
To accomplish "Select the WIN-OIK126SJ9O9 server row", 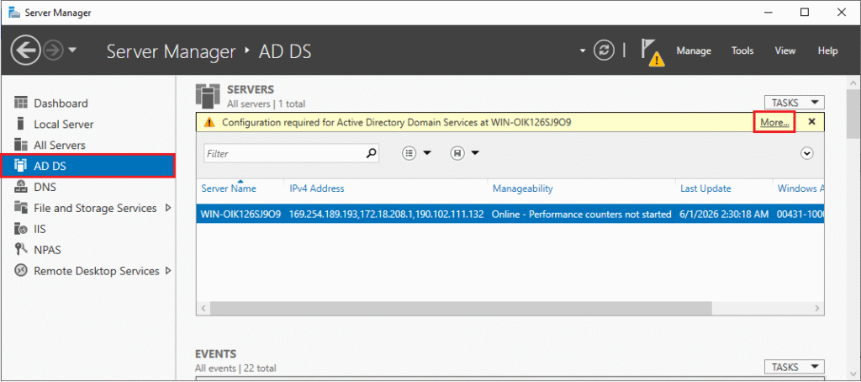I will (x=510, y=215).
